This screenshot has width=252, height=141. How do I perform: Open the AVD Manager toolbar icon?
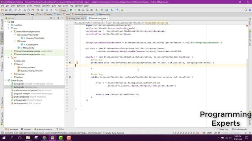click(96, 10)
